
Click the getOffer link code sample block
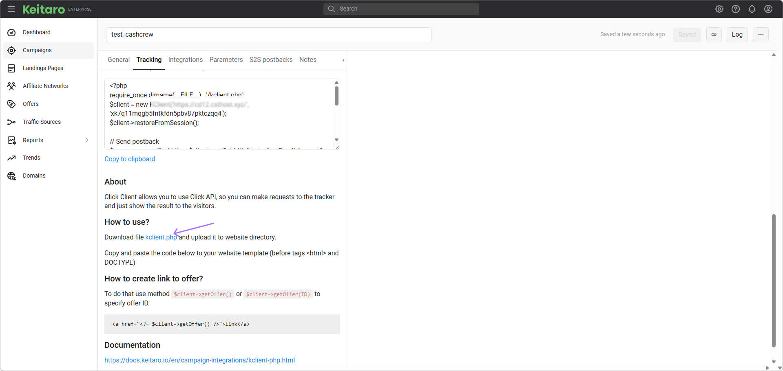point(222,324)
